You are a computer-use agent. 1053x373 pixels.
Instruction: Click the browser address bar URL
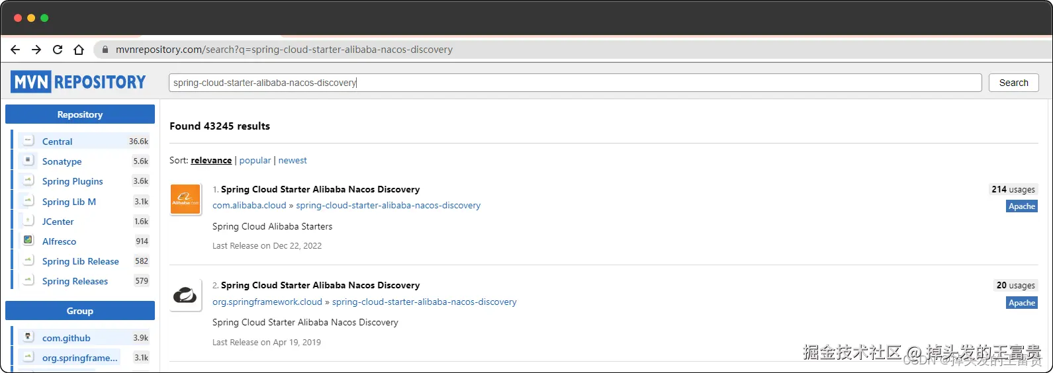284,50
